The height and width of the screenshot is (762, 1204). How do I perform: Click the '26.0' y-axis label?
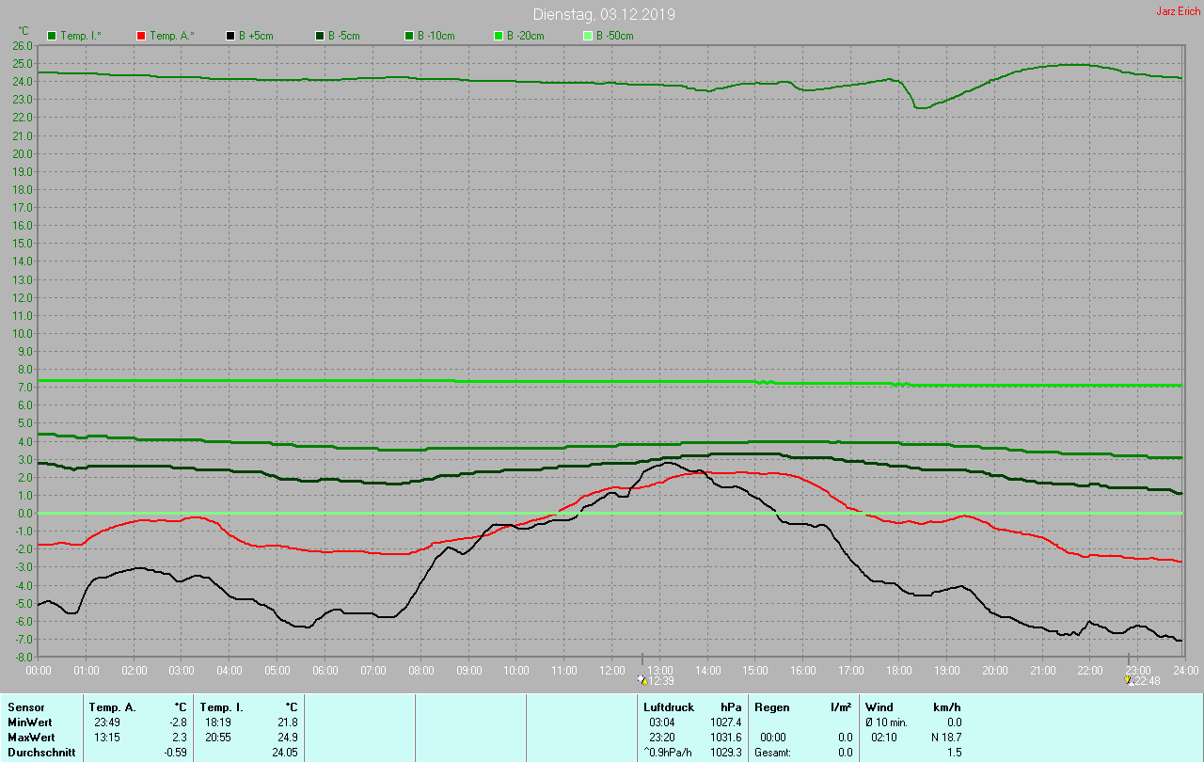tap(21, 45)
